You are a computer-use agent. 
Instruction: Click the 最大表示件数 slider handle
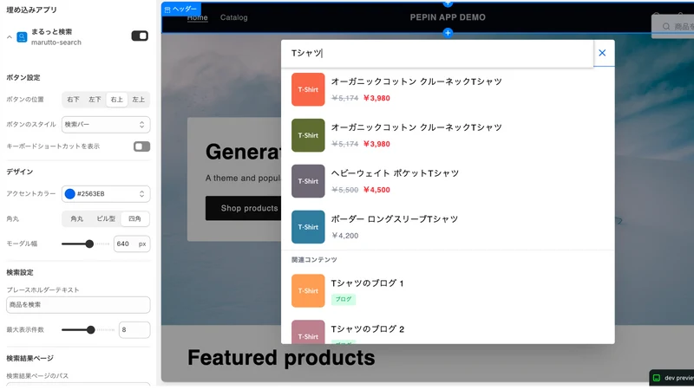91,330
